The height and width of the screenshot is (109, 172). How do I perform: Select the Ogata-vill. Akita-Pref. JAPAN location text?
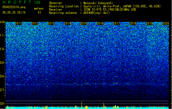click(x=122, y=6)
